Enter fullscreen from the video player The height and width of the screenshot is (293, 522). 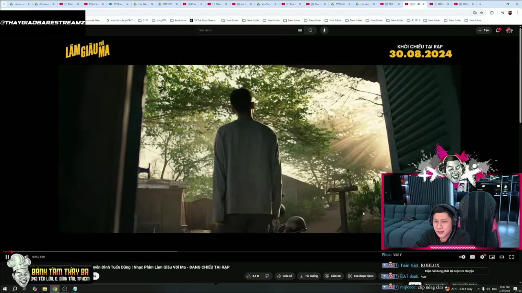click(511, 257)
